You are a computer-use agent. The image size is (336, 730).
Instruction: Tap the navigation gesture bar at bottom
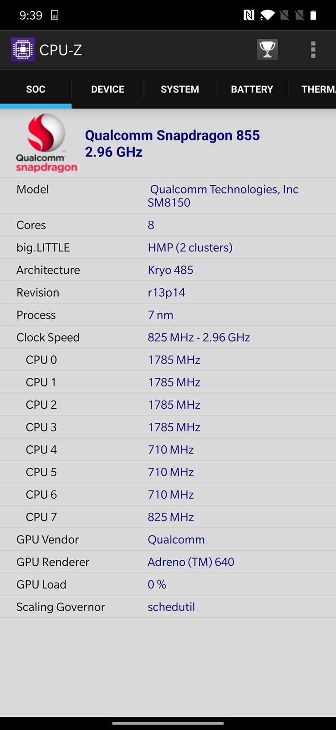click(x=168, y=723)
